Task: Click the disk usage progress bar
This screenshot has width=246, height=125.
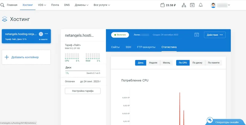Action: pos(83,71)
